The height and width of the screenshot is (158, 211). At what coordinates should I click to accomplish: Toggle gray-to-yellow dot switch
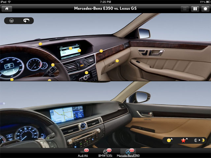tap(199, 140)
